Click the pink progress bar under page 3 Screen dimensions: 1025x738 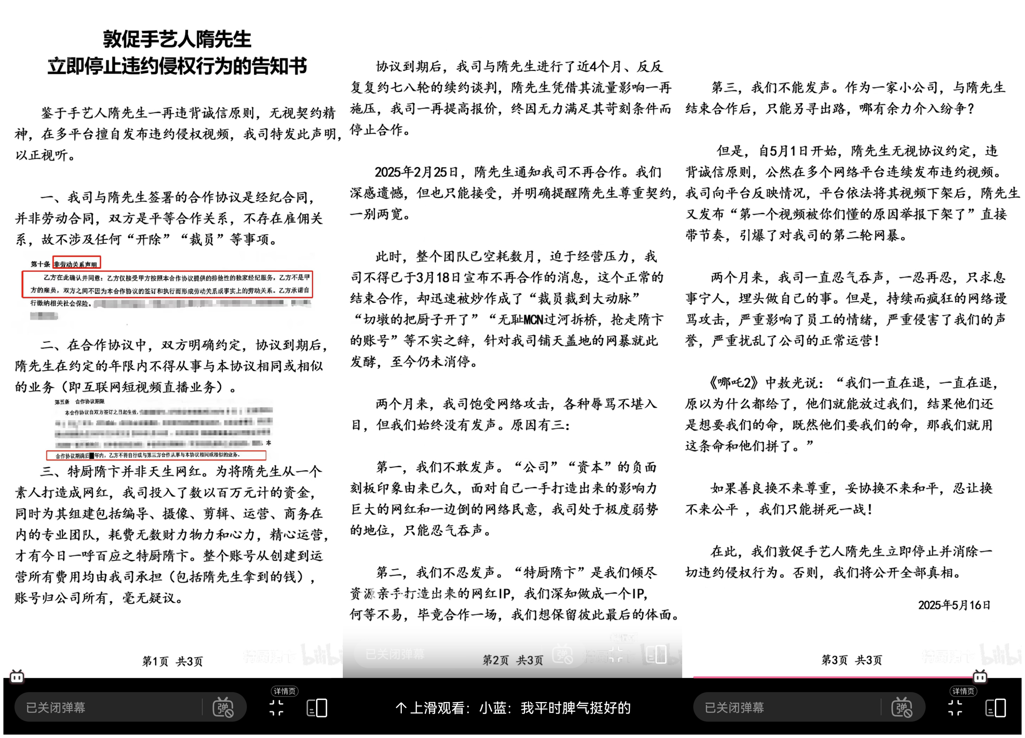(x=832, y=677)
